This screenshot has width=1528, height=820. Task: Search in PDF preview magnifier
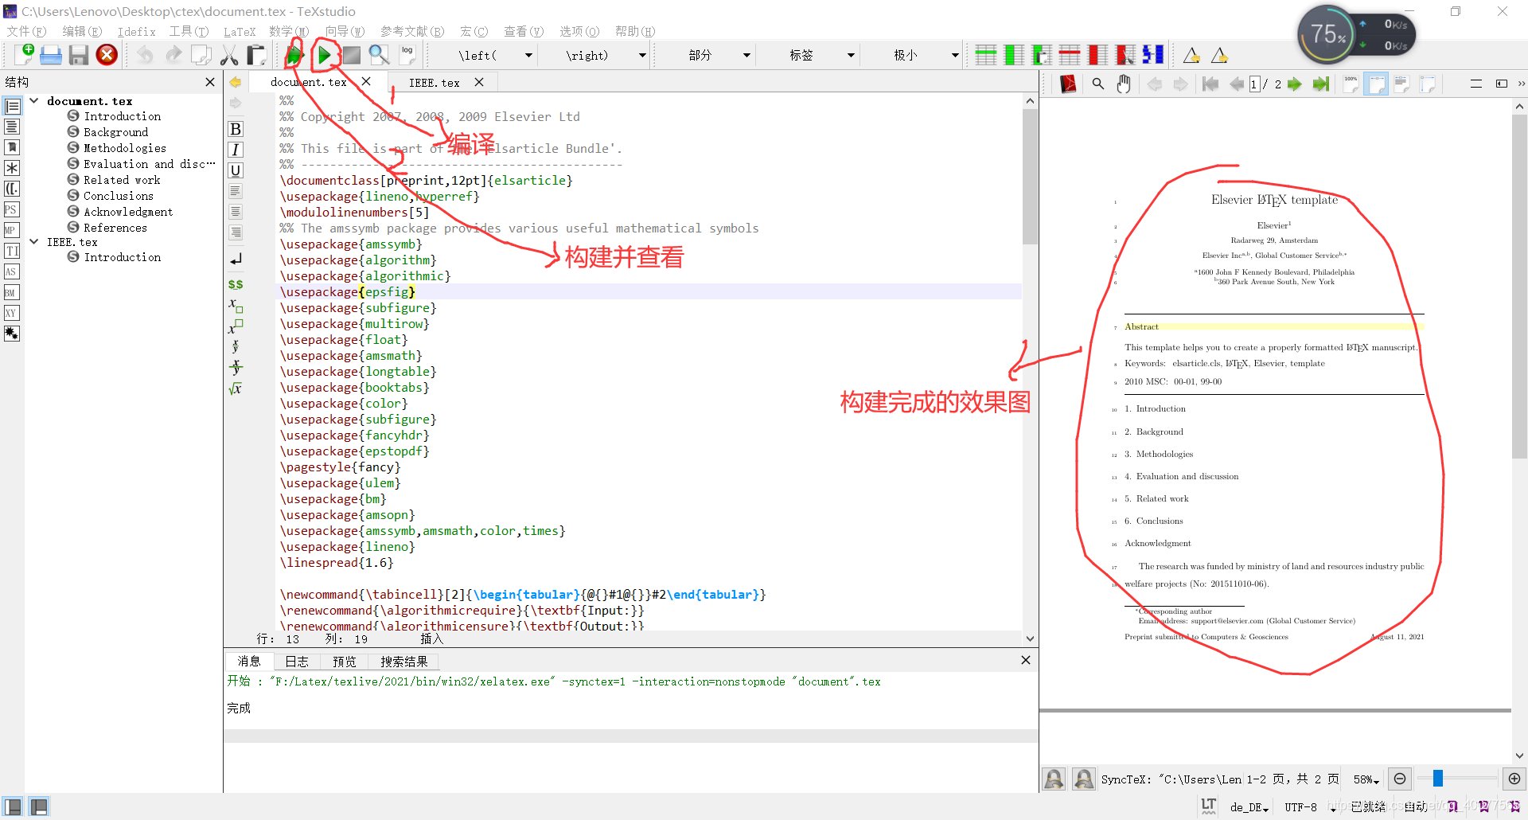tap(1098, 84)
